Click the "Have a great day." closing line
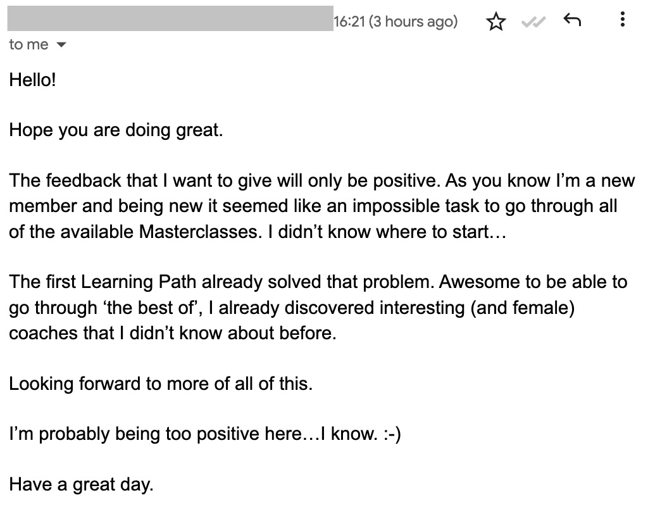Viewport: 667px width, 519px height. pyautogui.click(x=81, y=485)
